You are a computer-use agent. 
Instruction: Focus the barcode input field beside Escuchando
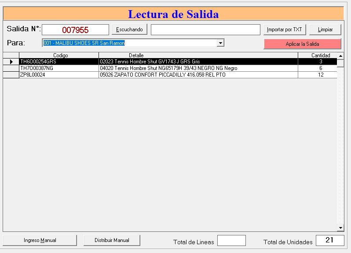[205, 29]
